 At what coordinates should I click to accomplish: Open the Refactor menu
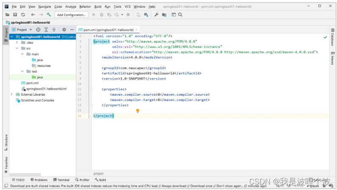[85, 7]
